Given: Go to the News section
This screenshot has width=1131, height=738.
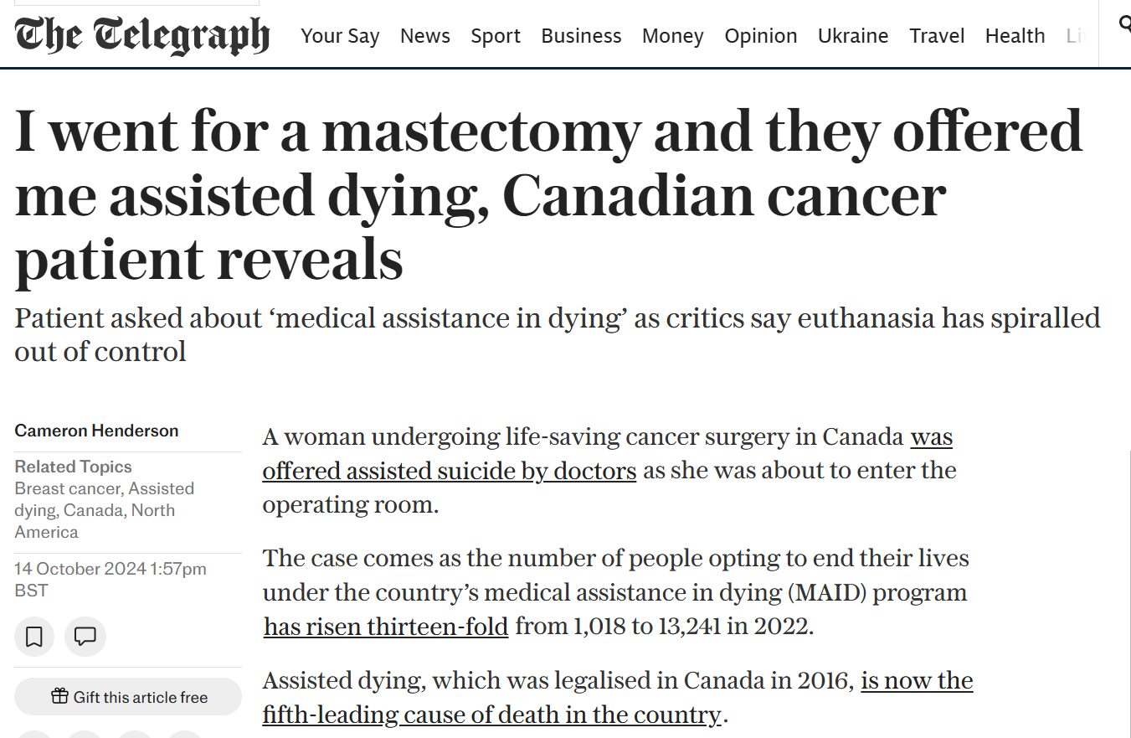Looking at the screenshot, I should coord(425,36).
